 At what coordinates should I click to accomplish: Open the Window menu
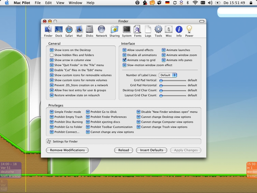[75, 3]
